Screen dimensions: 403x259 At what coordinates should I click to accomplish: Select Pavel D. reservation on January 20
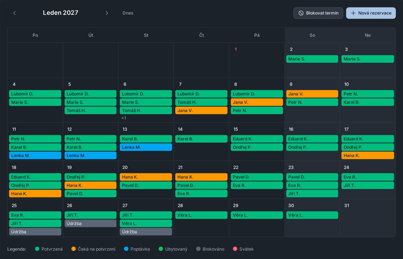146,186
